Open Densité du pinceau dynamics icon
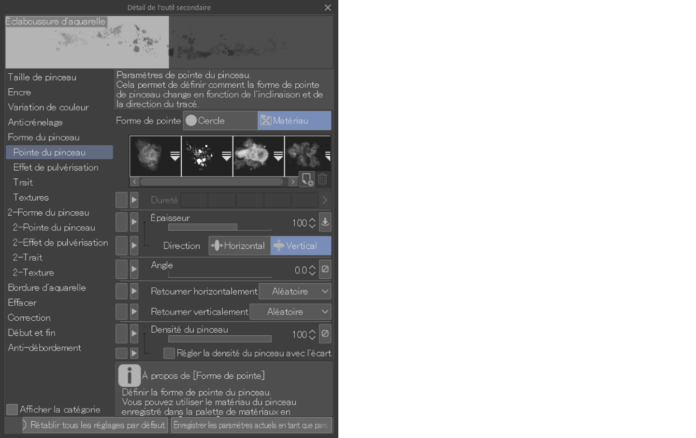The width and height of the screenshot is (696, 438). [325, 334]
